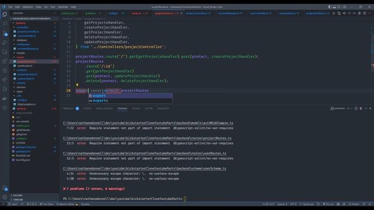Open authMiddleware.ts path link in terminal
Image resolution: width=374 pixels, height=210 pixels.
click(x=148, y=123)
